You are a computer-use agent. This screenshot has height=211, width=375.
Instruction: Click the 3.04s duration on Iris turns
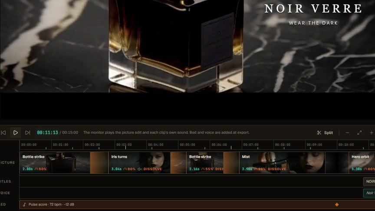coord(116,169)
